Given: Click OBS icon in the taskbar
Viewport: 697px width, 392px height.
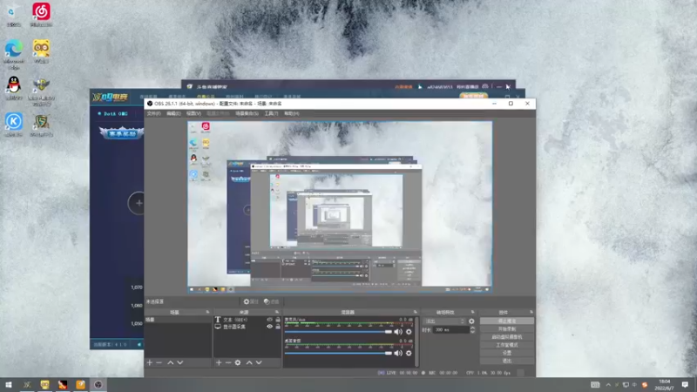Looking at the screenshot, I should (98, 384).
